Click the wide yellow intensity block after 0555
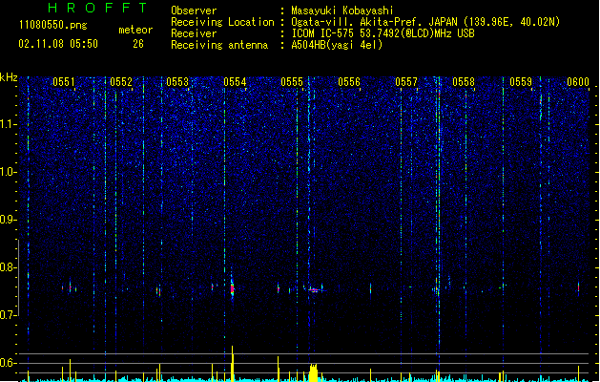600x382 pixels. [x=314, y=372]
